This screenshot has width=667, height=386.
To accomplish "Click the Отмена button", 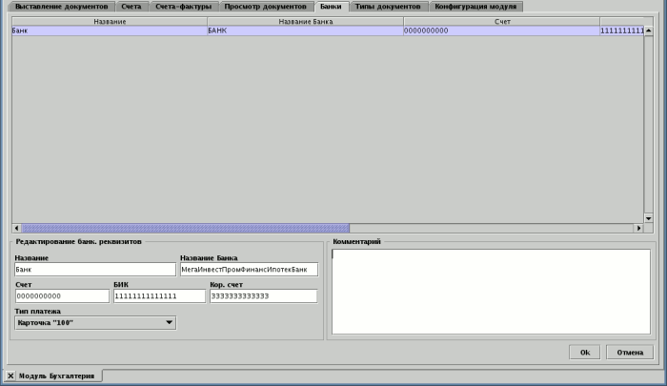I will (630, 353).
